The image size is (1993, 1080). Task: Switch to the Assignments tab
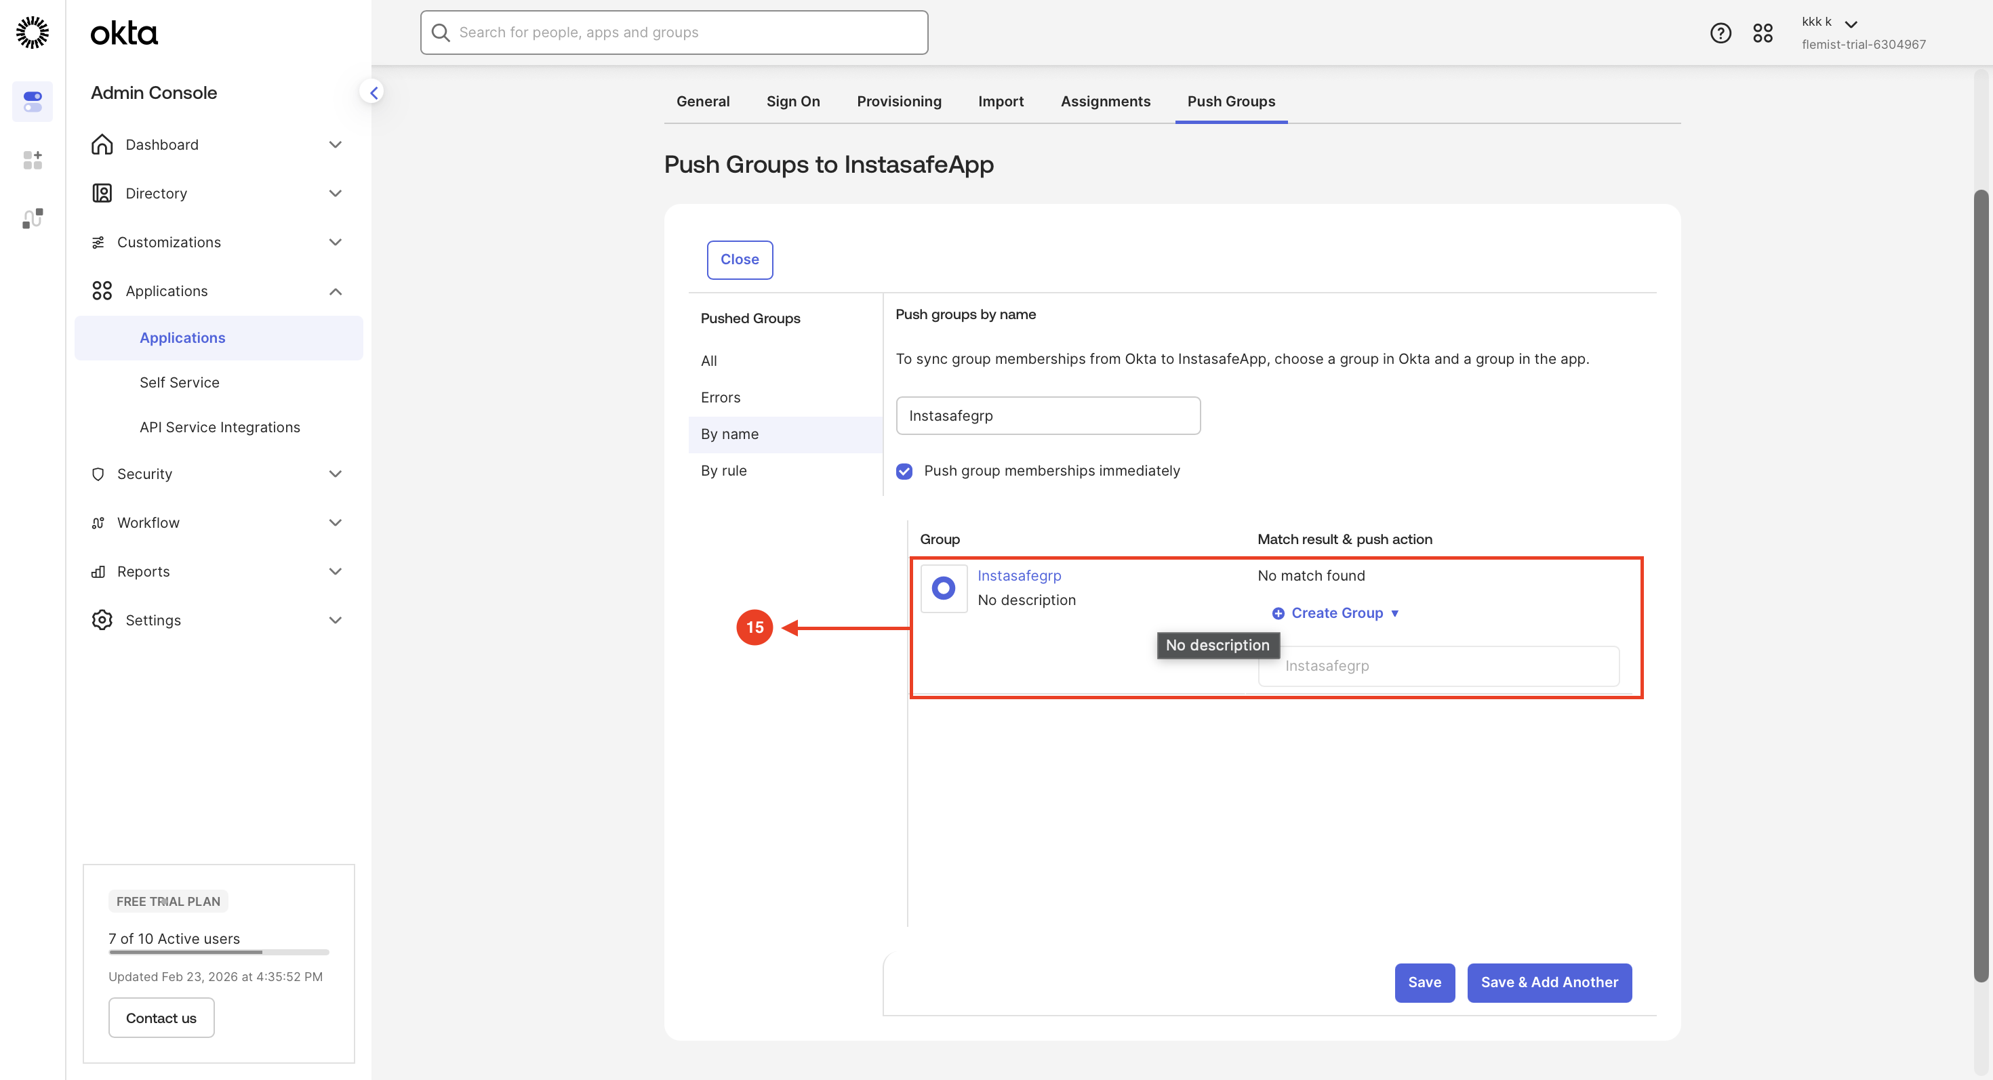coord(1105,101)
